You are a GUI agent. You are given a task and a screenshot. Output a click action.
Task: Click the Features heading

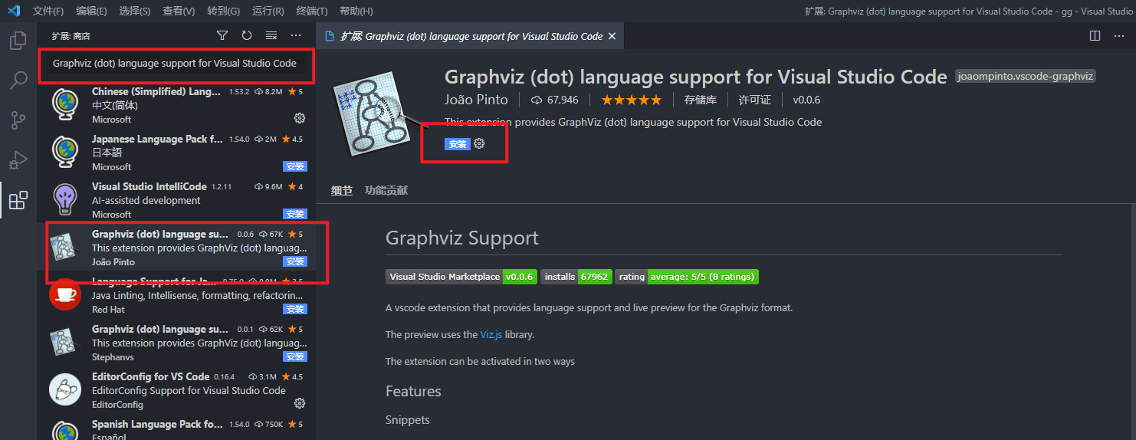coord(413,391)
